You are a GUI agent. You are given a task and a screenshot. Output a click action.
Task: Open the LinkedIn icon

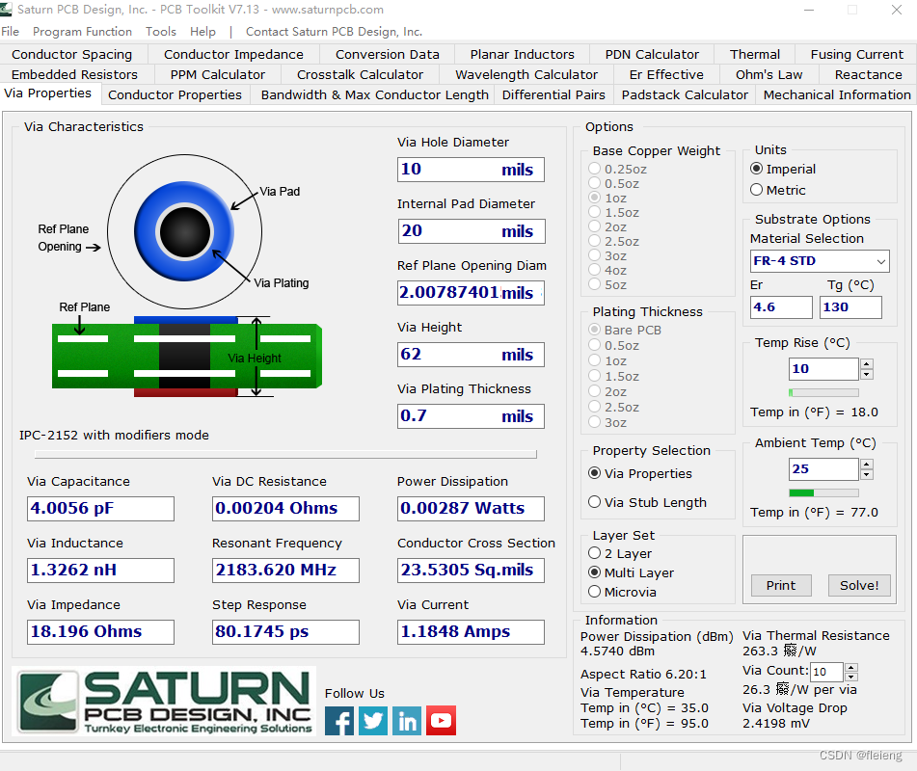coord(407,720)
